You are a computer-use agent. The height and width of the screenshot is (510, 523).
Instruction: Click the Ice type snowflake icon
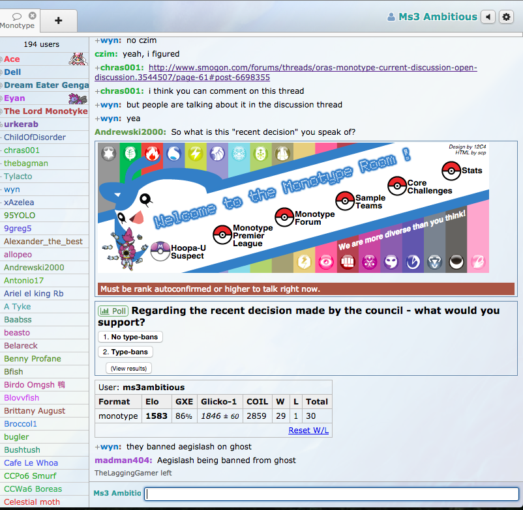pyautogui.click(x=239, y=154)
